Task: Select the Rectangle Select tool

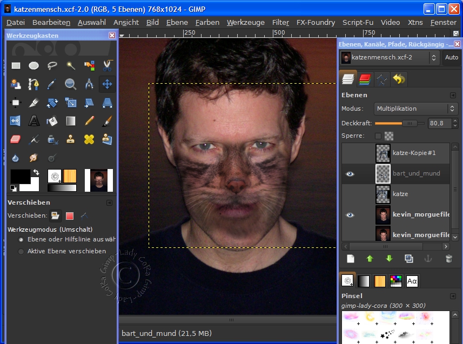Action: pos(16,65)
